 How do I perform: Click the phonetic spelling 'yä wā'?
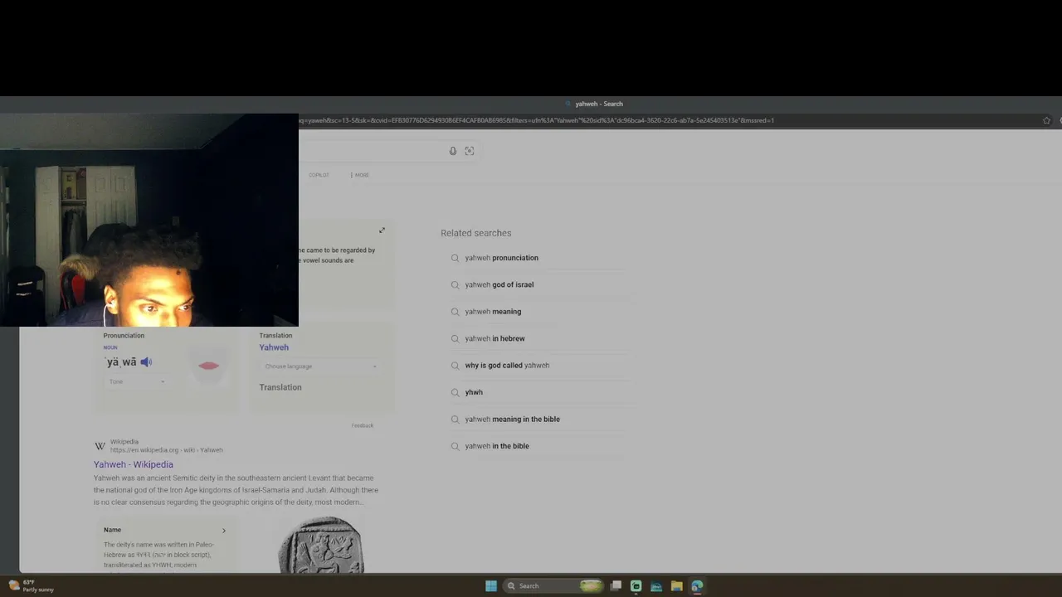(121, 362)
